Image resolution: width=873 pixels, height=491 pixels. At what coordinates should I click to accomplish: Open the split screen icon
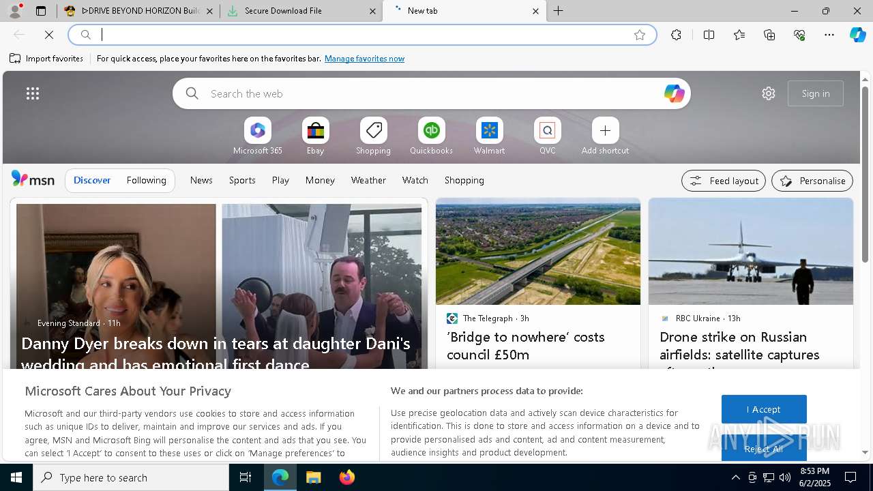click(709, 35)
